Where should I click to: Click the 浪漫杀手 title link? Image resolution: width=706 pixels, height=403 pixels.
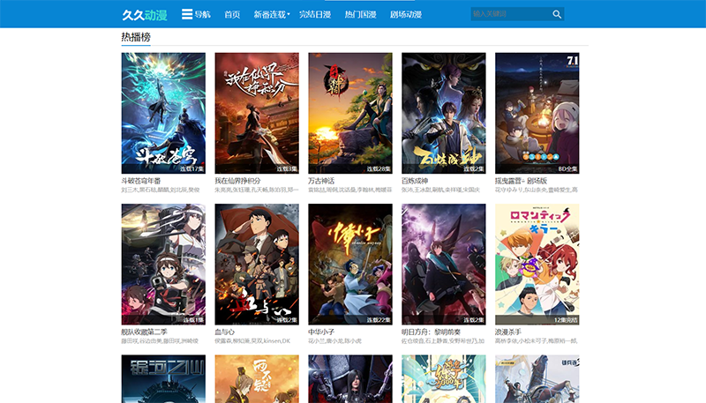[508, 332]
